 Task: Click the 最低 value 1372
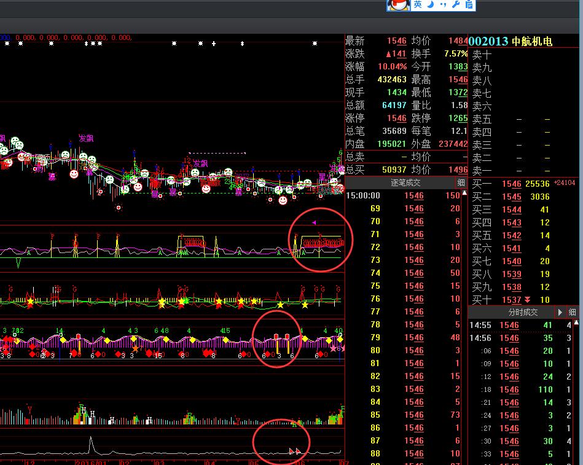pos(458,93)
